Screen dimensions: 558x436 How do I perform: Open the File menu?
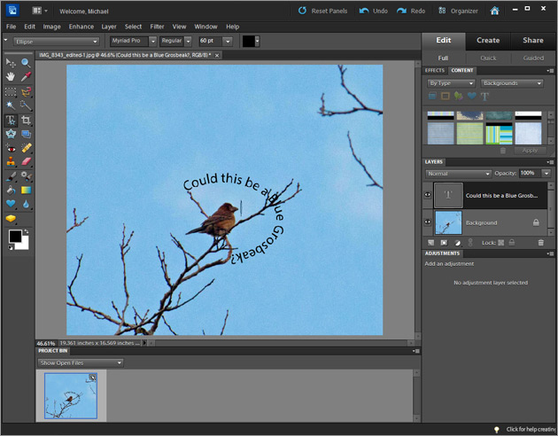11,27
